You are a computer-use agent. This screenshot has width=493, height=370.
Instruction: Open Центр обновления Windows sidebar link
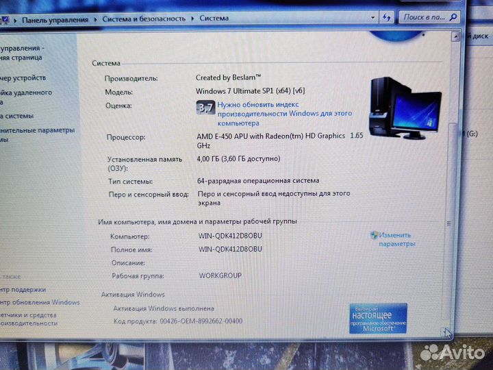(x=40, y=302)
